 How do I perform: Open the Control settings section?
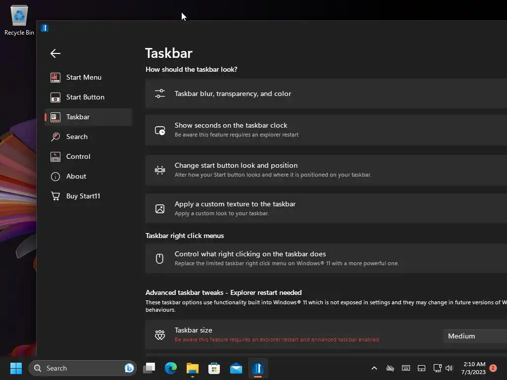pyautogui.click(x=88, y=156)
